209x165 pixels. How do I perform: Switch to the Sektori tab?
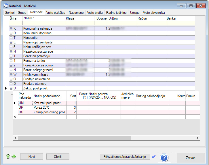[x=10, y=13]
